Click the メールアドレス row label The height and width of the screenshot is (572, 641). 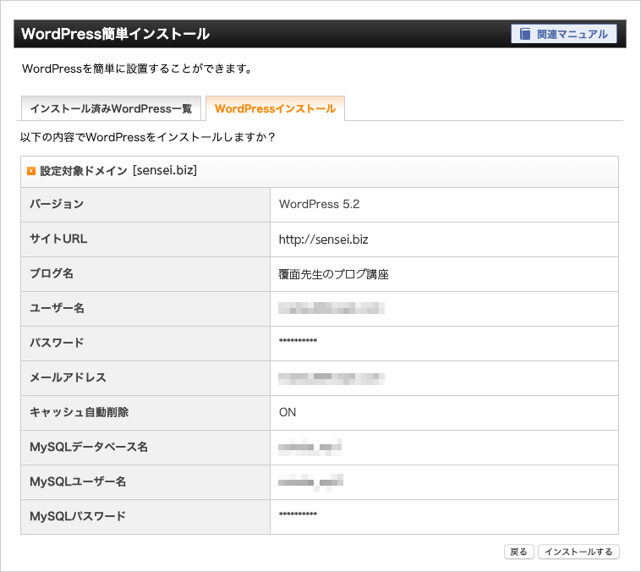point(68,377)
